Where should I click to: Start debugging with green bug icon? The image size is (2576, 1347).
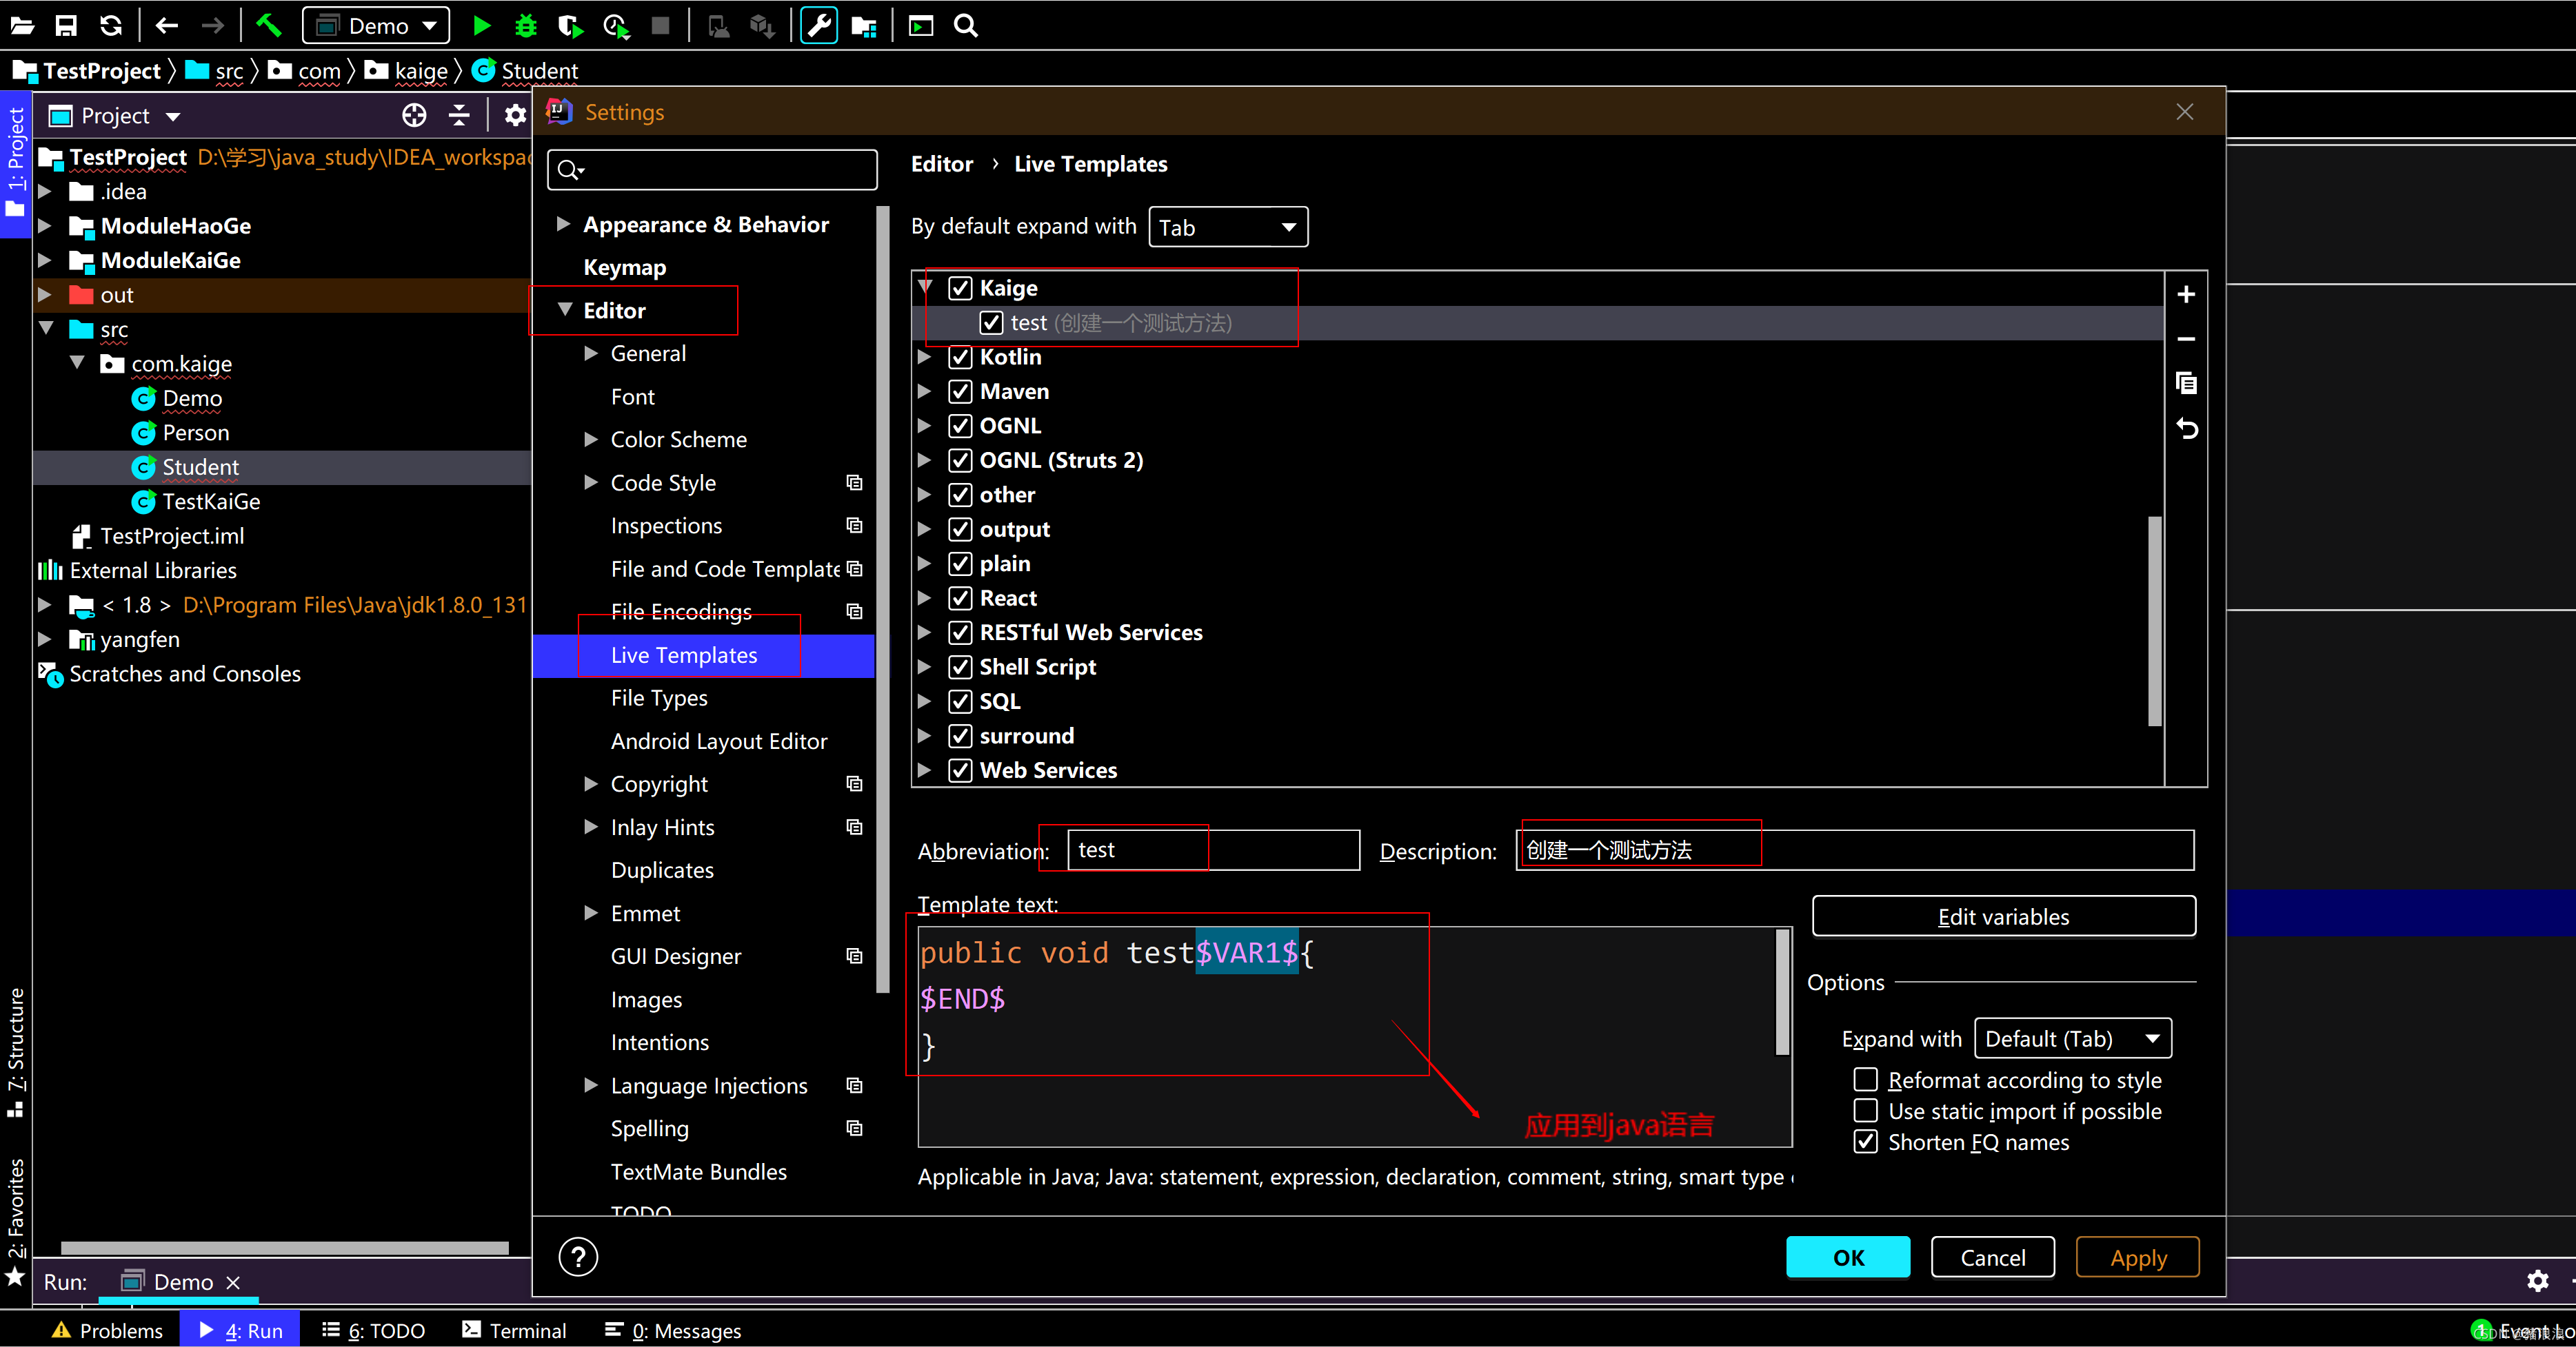525,26
